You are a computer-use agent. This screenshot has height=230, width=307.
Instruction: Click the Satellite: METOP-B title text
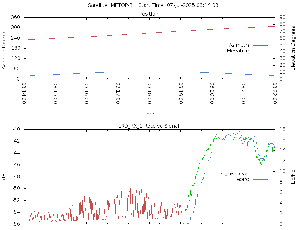point(110,5)
